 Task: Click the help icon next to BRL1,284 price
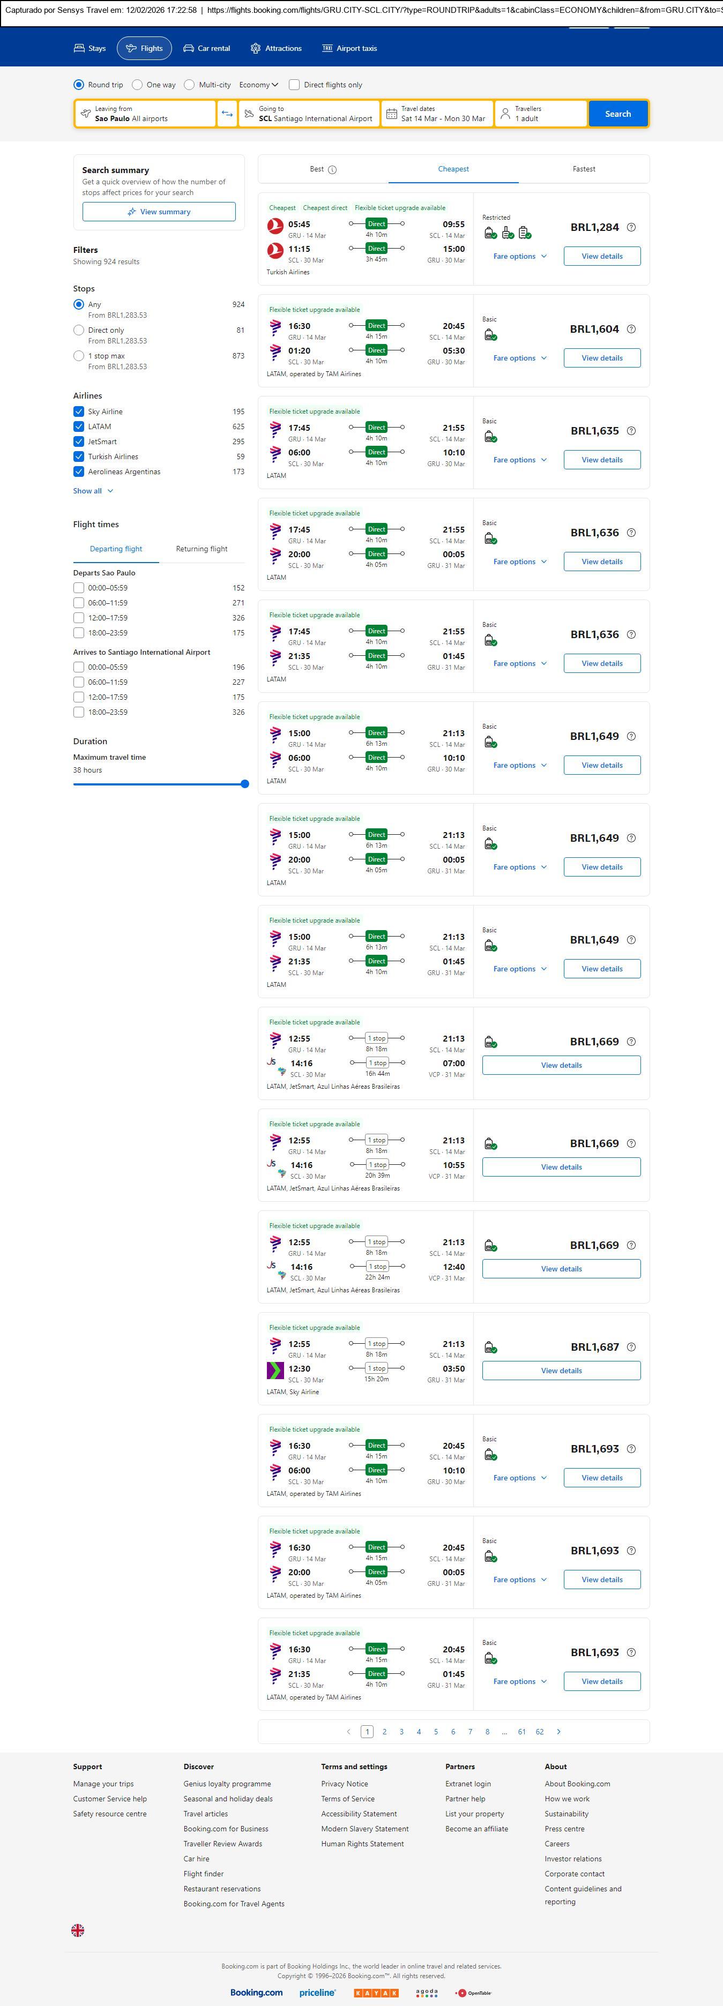click(x=631, y=227)
